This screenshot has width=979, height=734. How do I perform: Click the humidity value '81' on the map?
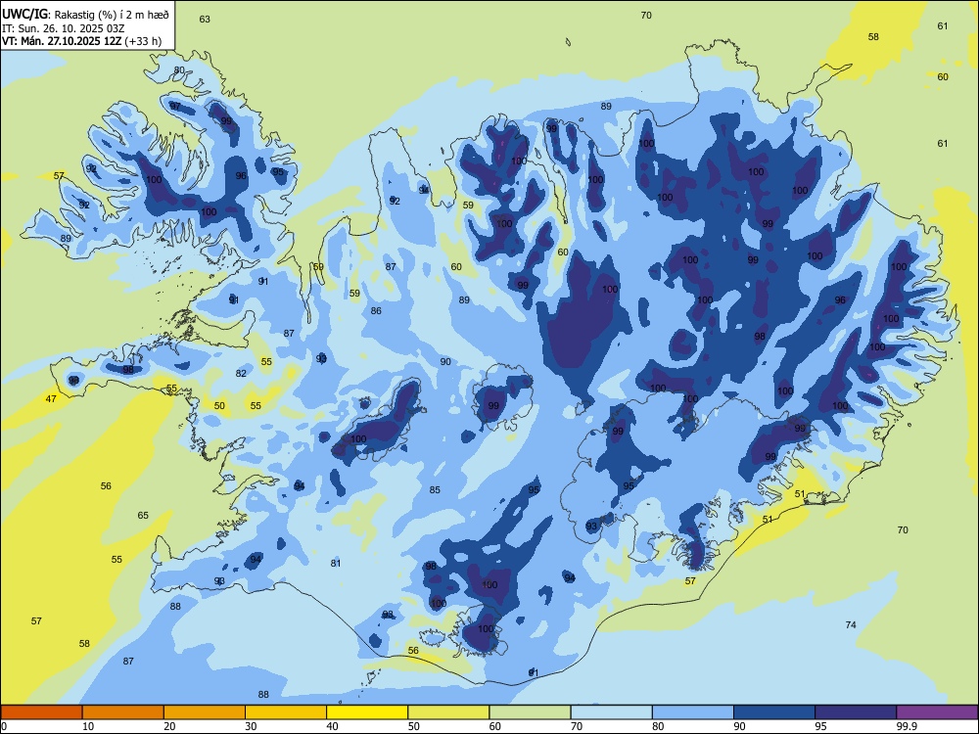[x=336, y=563]
